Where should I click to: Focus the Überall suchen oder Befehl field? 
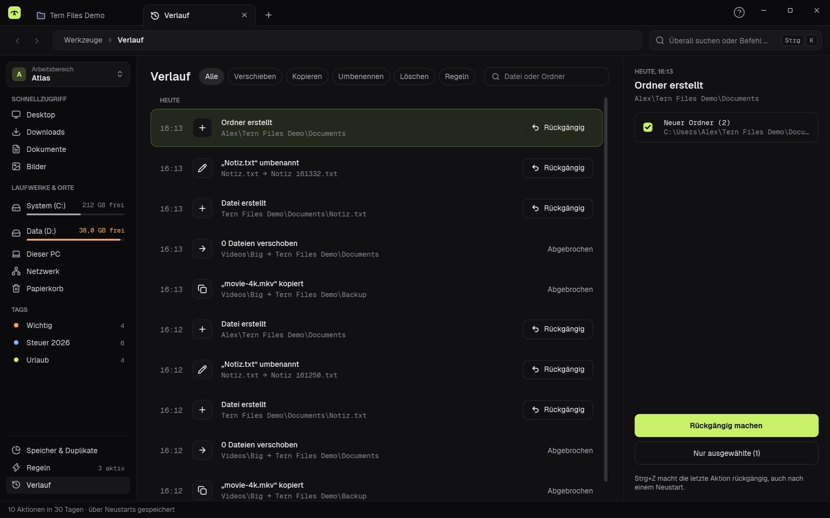tap(735, 40)
